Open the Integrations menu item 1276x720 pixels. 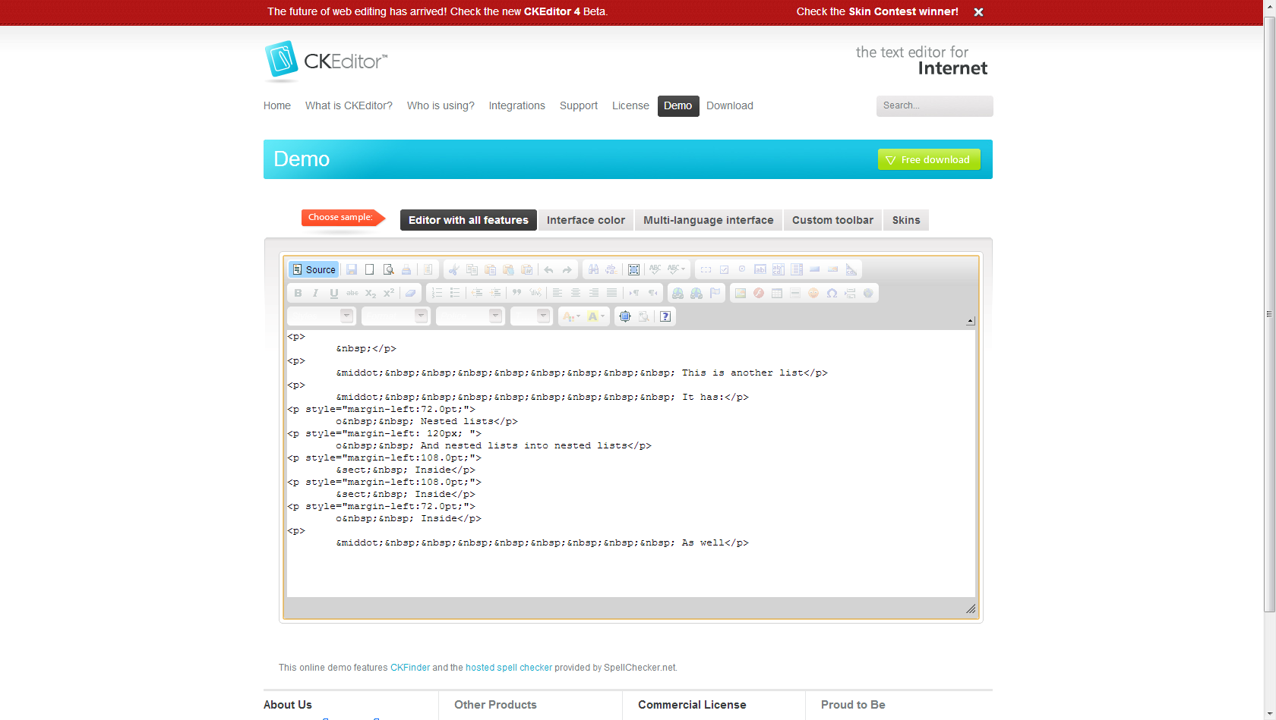click(517, 105)
